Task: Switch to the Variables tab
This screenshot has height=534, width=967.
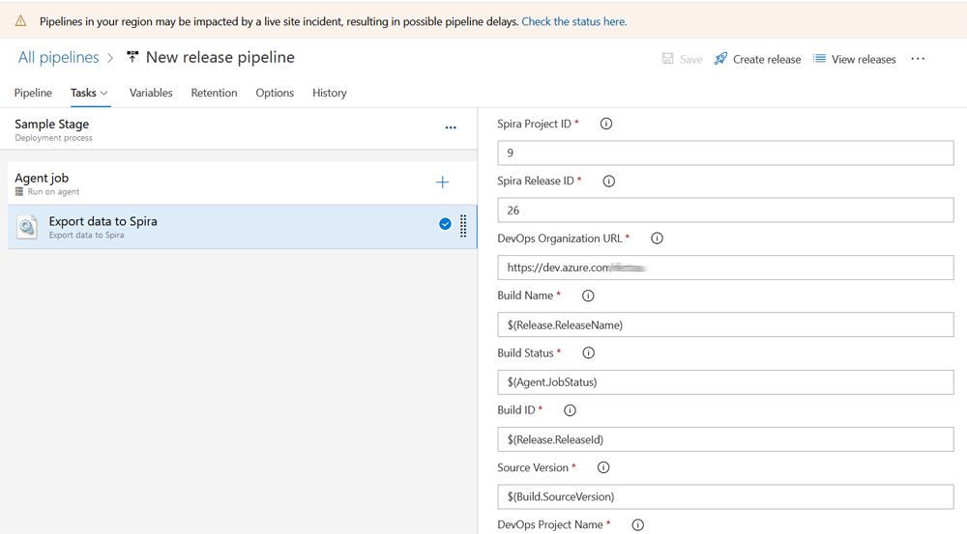Action: (x=151, y=93)
